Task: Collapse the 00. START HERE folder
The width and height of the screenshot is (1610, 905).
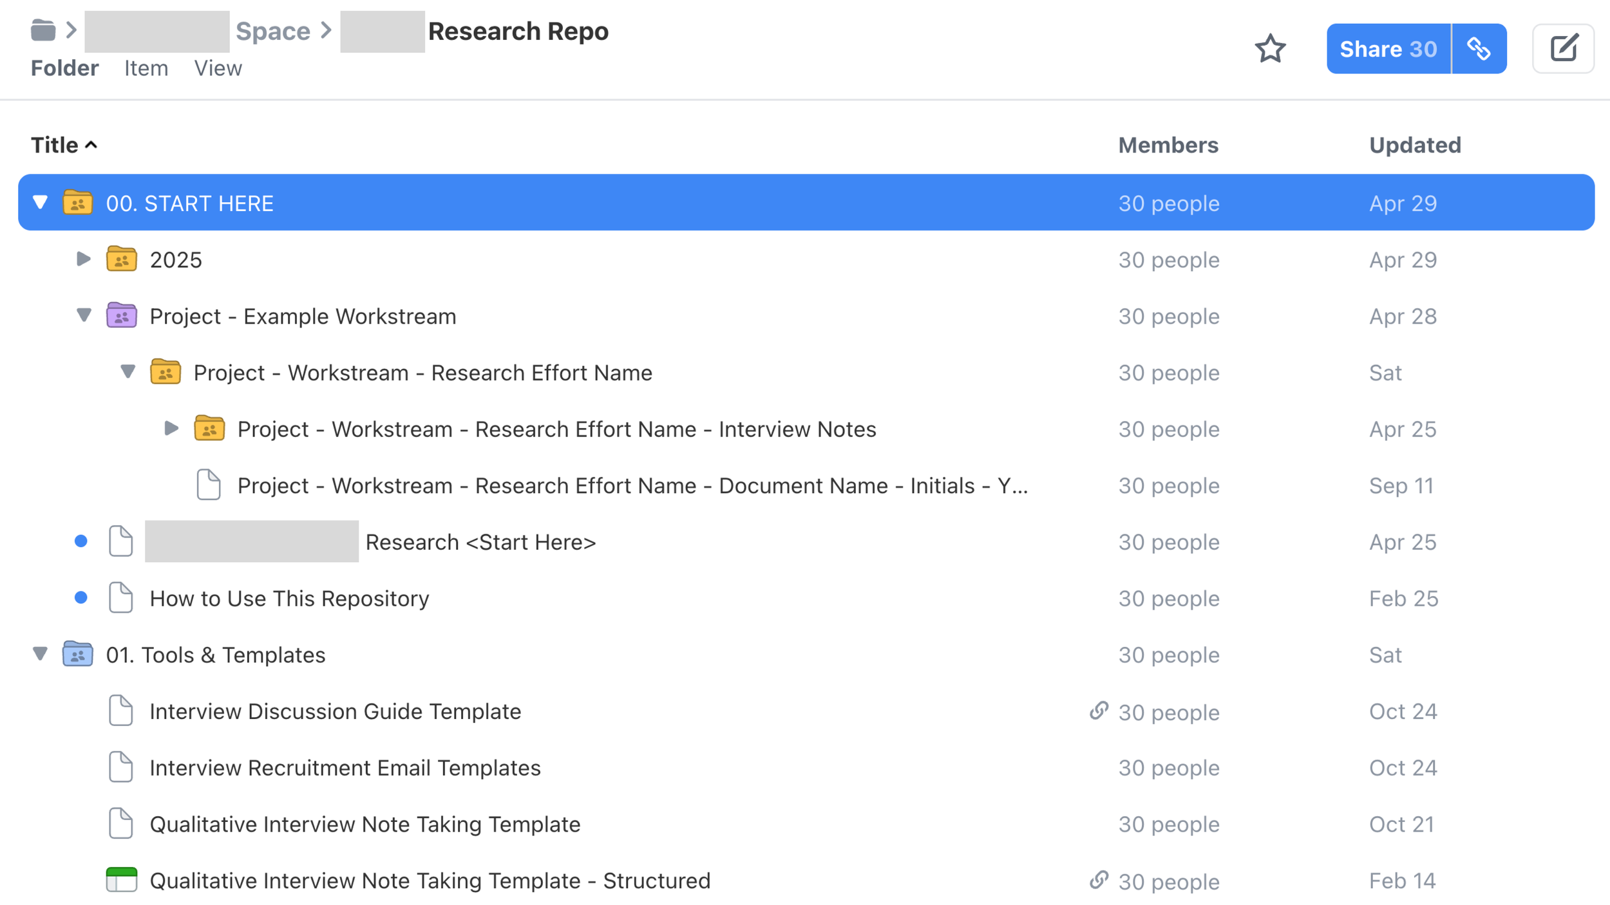Action: tap(41, 203)
